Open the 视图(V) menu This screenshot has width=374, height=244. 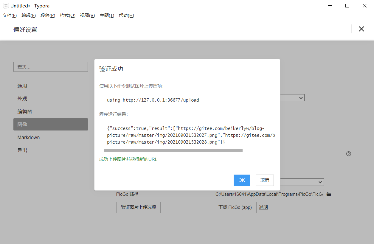87,15
